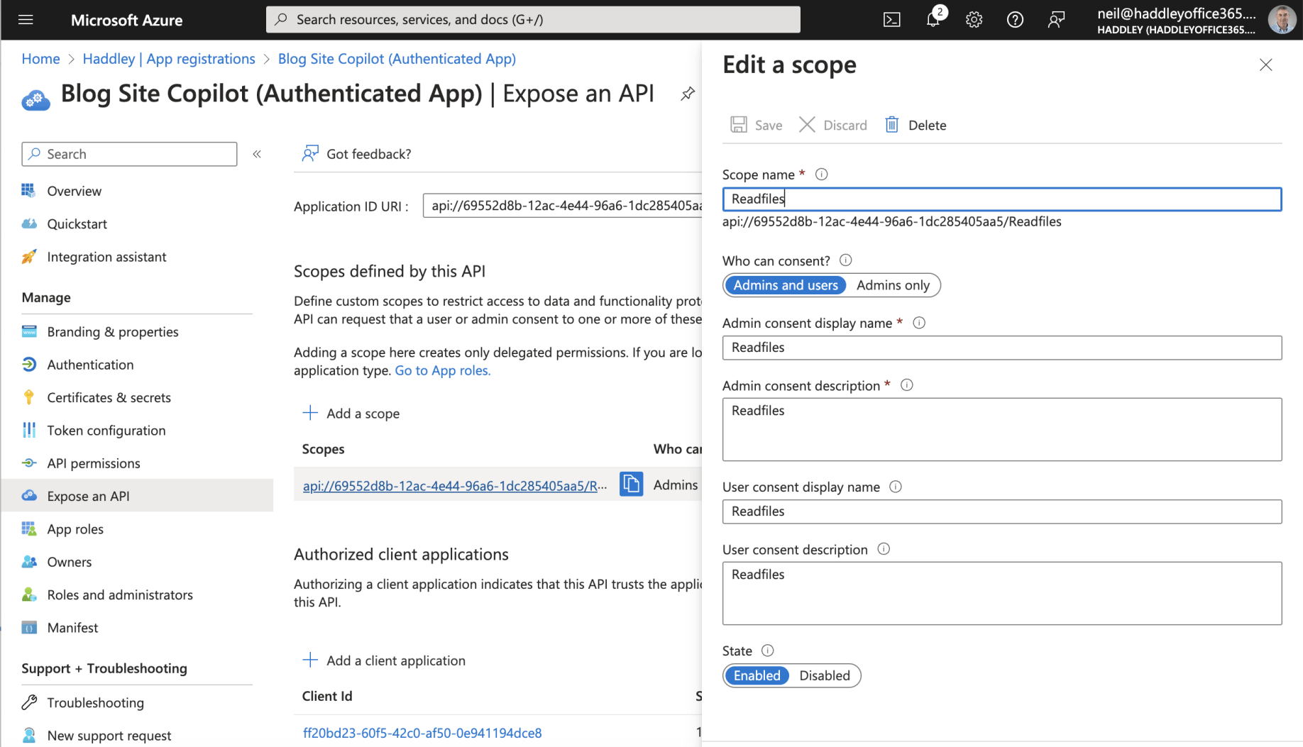Click the help question mark icon
This screenshot has width=1303, height=747.
[x=1015, y=20]
